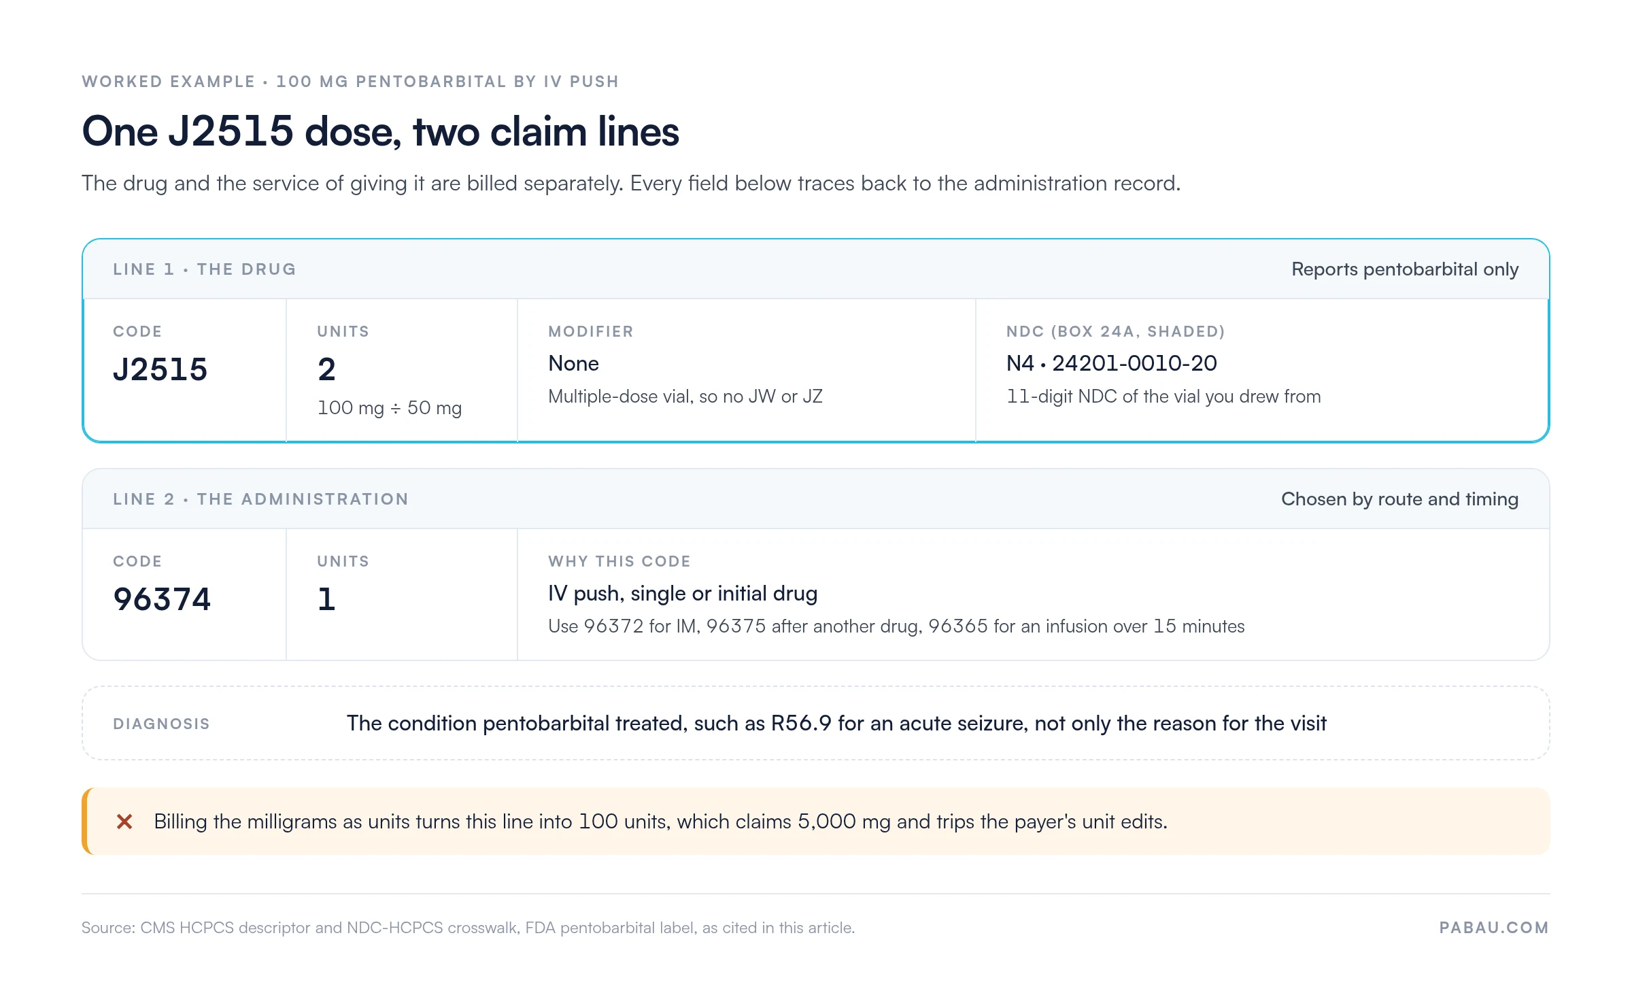This screenshot has height=993, width=1632.
Task: Click the UNITS label in Line 2
Action: coord(343,561)
